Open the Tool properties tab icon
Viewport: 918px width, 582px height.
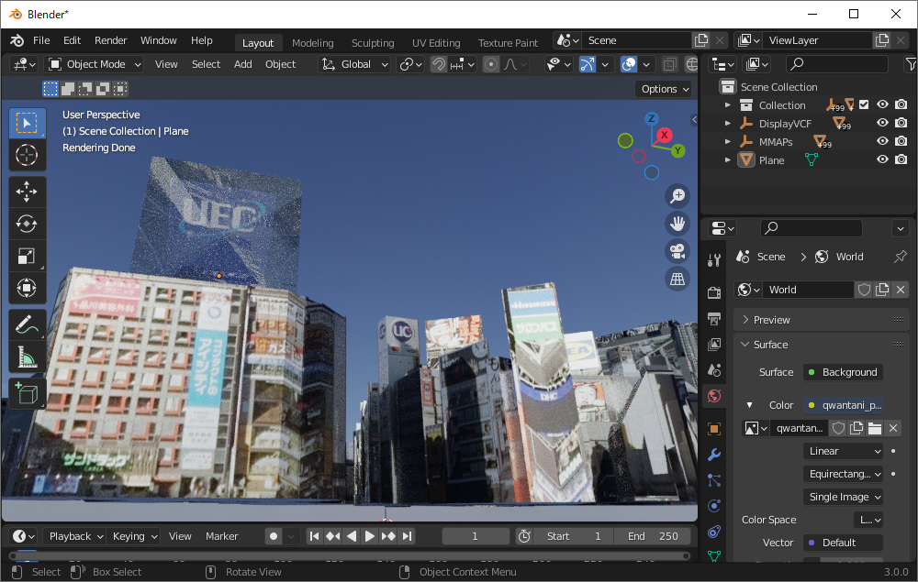coord(714,260)
